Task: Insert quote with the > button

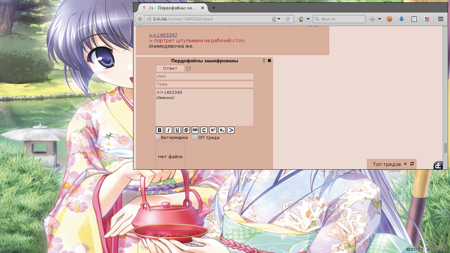Action: click(231, 130)
